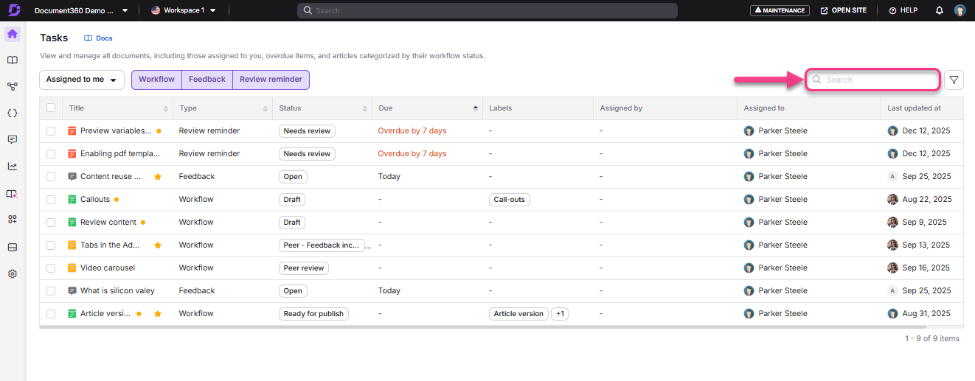
Task: Click the Sep 16, 2025 date
Action: coord(926,268)
